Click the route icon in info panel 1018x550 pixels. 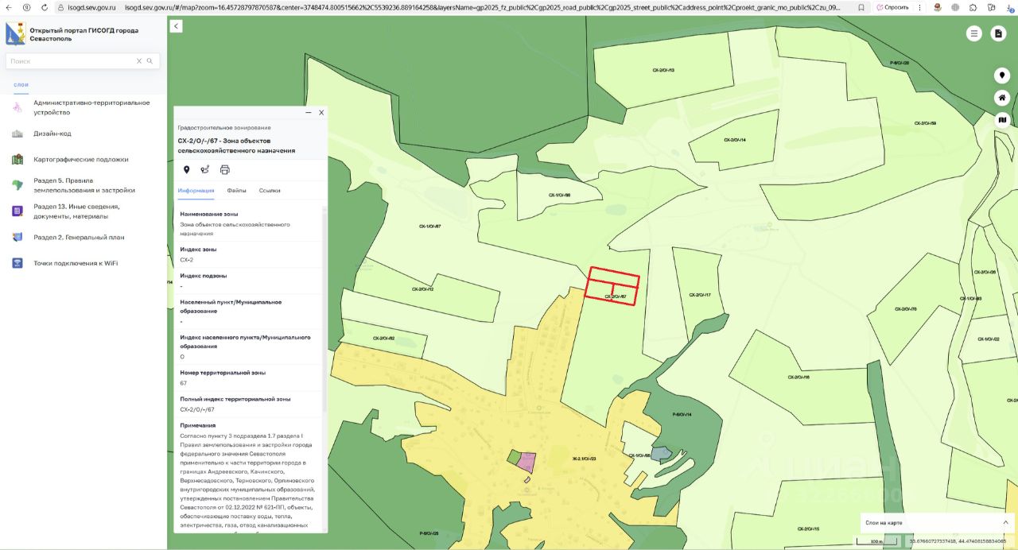pos(205,169)
